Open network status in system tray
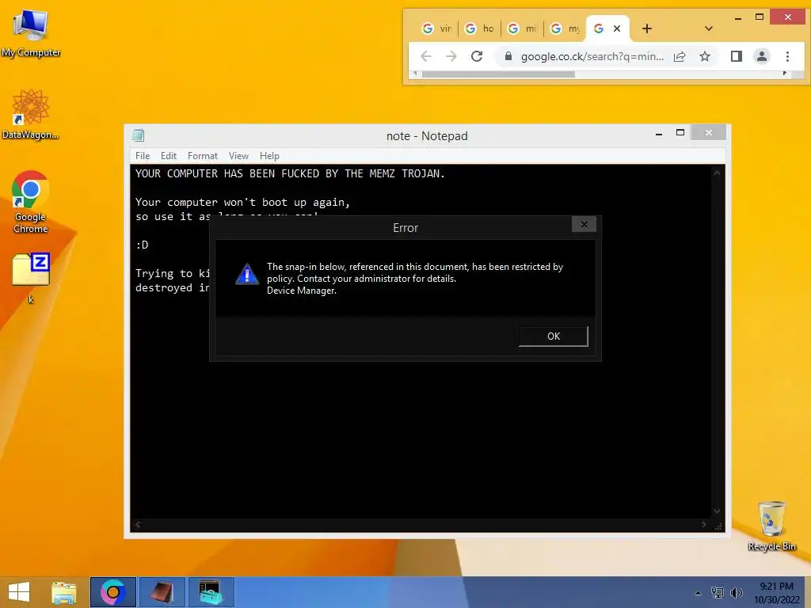 tap(717, 593)
